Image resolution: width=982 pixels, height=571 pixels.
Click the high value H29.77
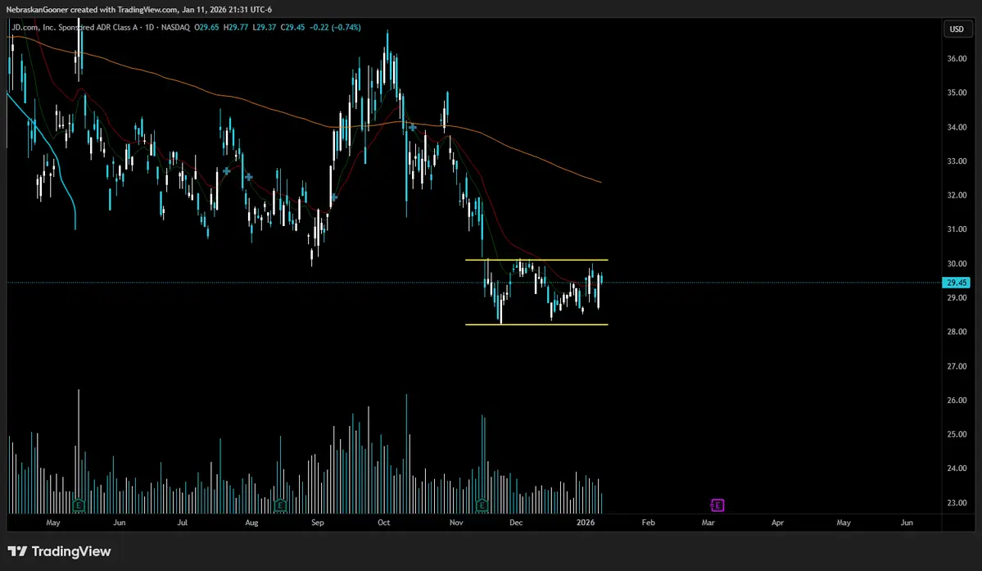(x=236, y=28)
